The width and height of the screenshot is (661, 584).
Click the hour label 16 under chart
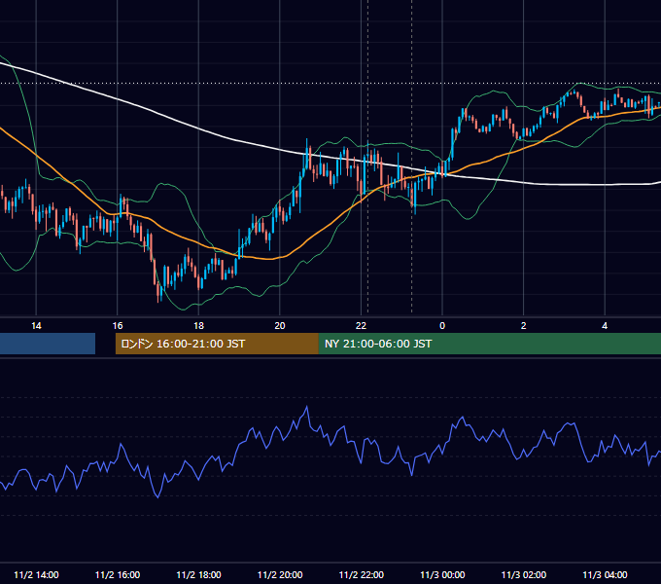point(118,325)
